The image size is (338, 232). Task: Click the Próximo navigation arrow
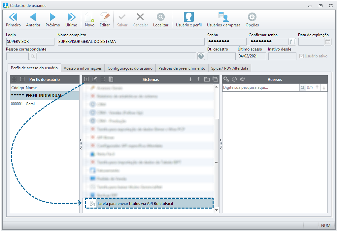point(52,20)
